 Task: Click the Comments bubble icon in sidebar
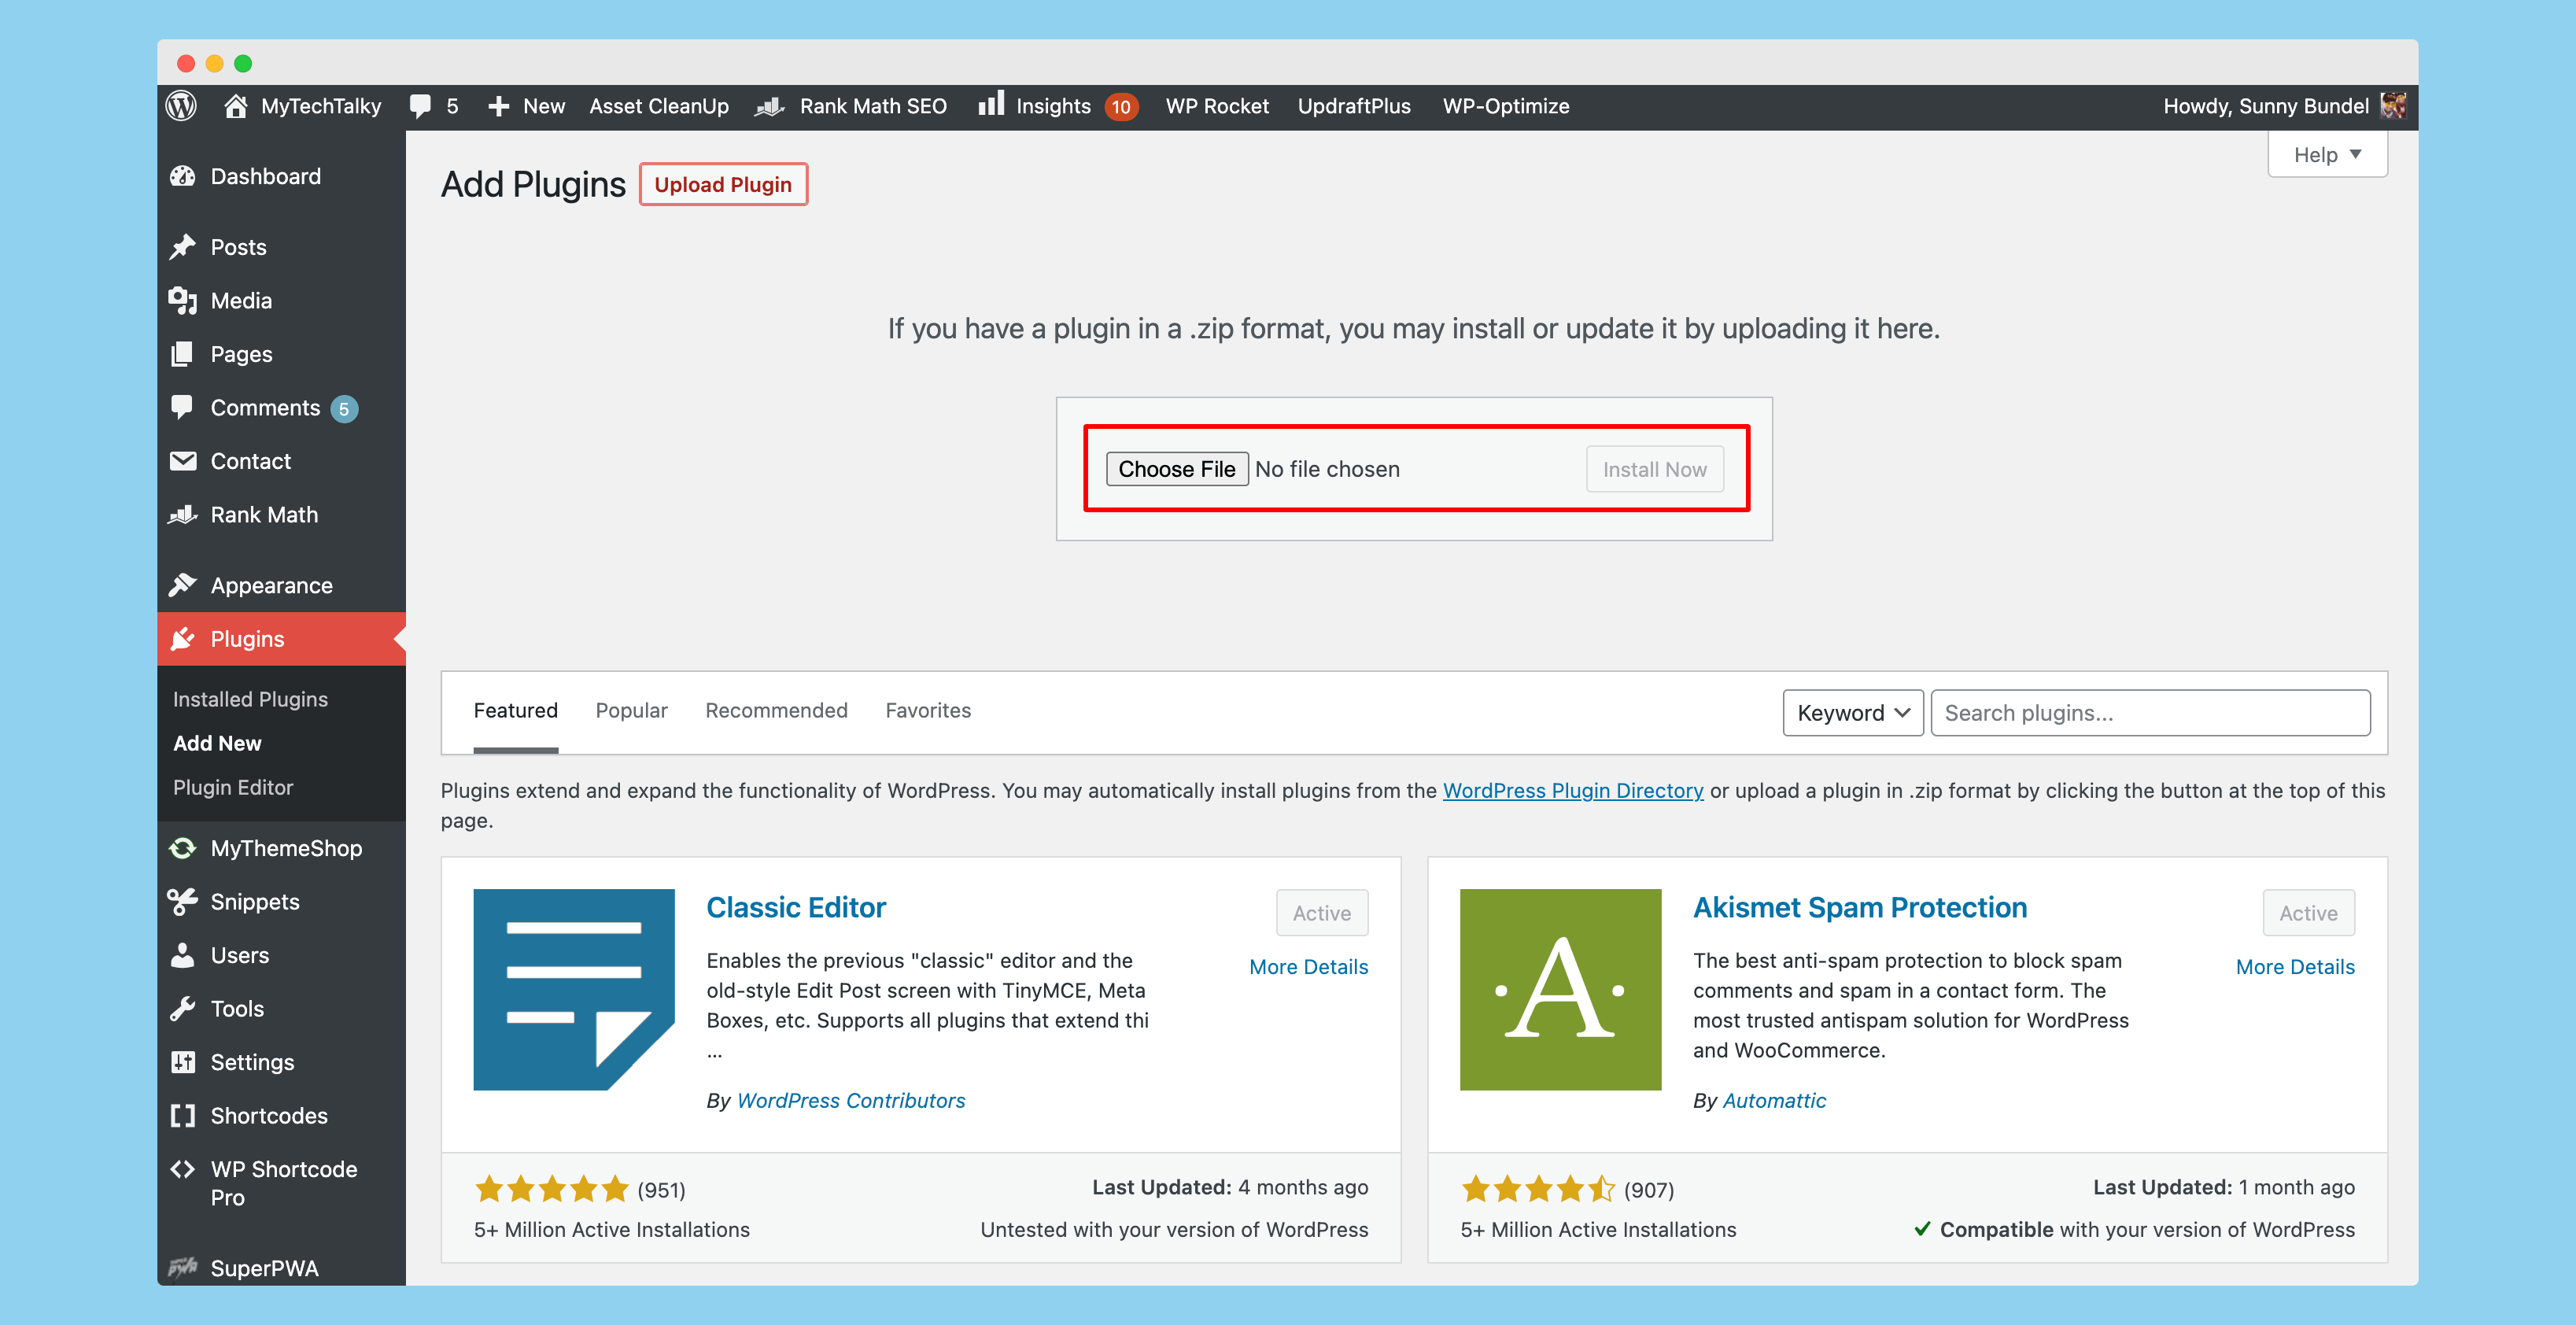pos(182,407)
